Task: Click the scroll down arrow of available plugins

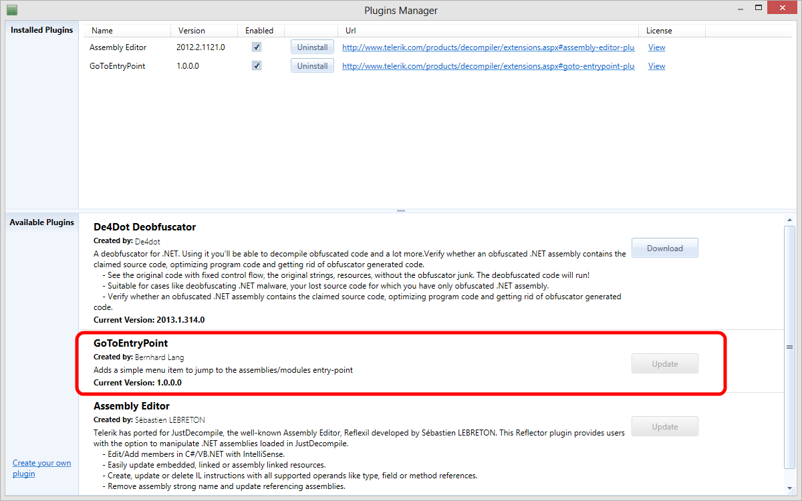Action: tap(789, 489)
